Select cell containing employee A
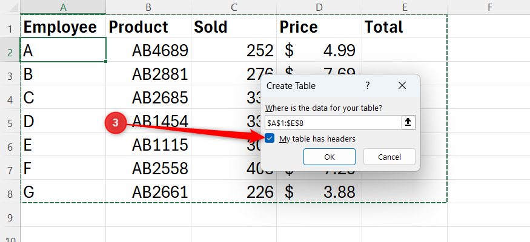The image size is (530, 242). (x=63, y=50)
